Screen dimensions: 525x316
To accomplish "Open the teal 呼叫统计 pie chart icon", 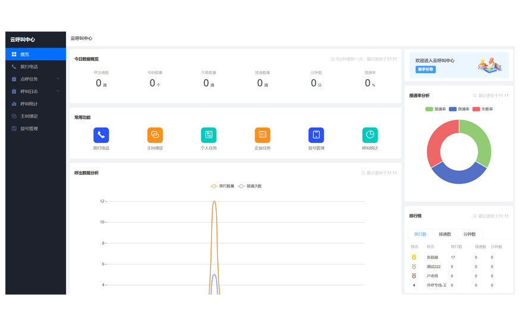I will click(370, 135).
